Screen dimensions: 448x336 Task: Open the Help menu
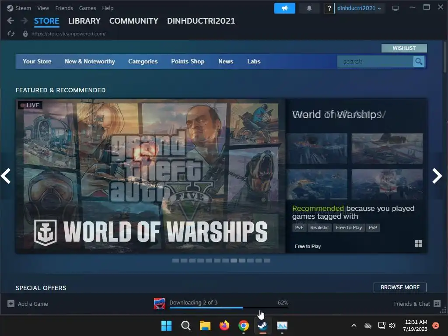(x=108, y=8)
